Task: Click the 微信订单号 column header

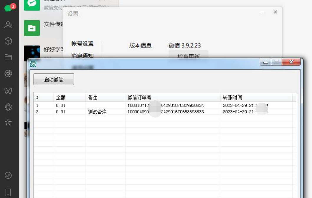Action: (x=173, y=98)
